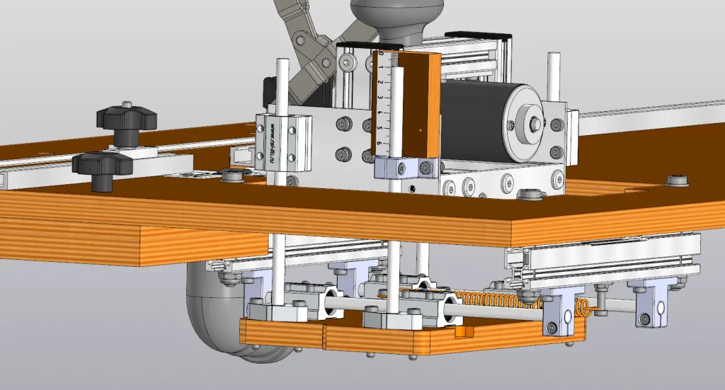Select the upper black star knob
The image size is (725, 390).
(126, 122)
